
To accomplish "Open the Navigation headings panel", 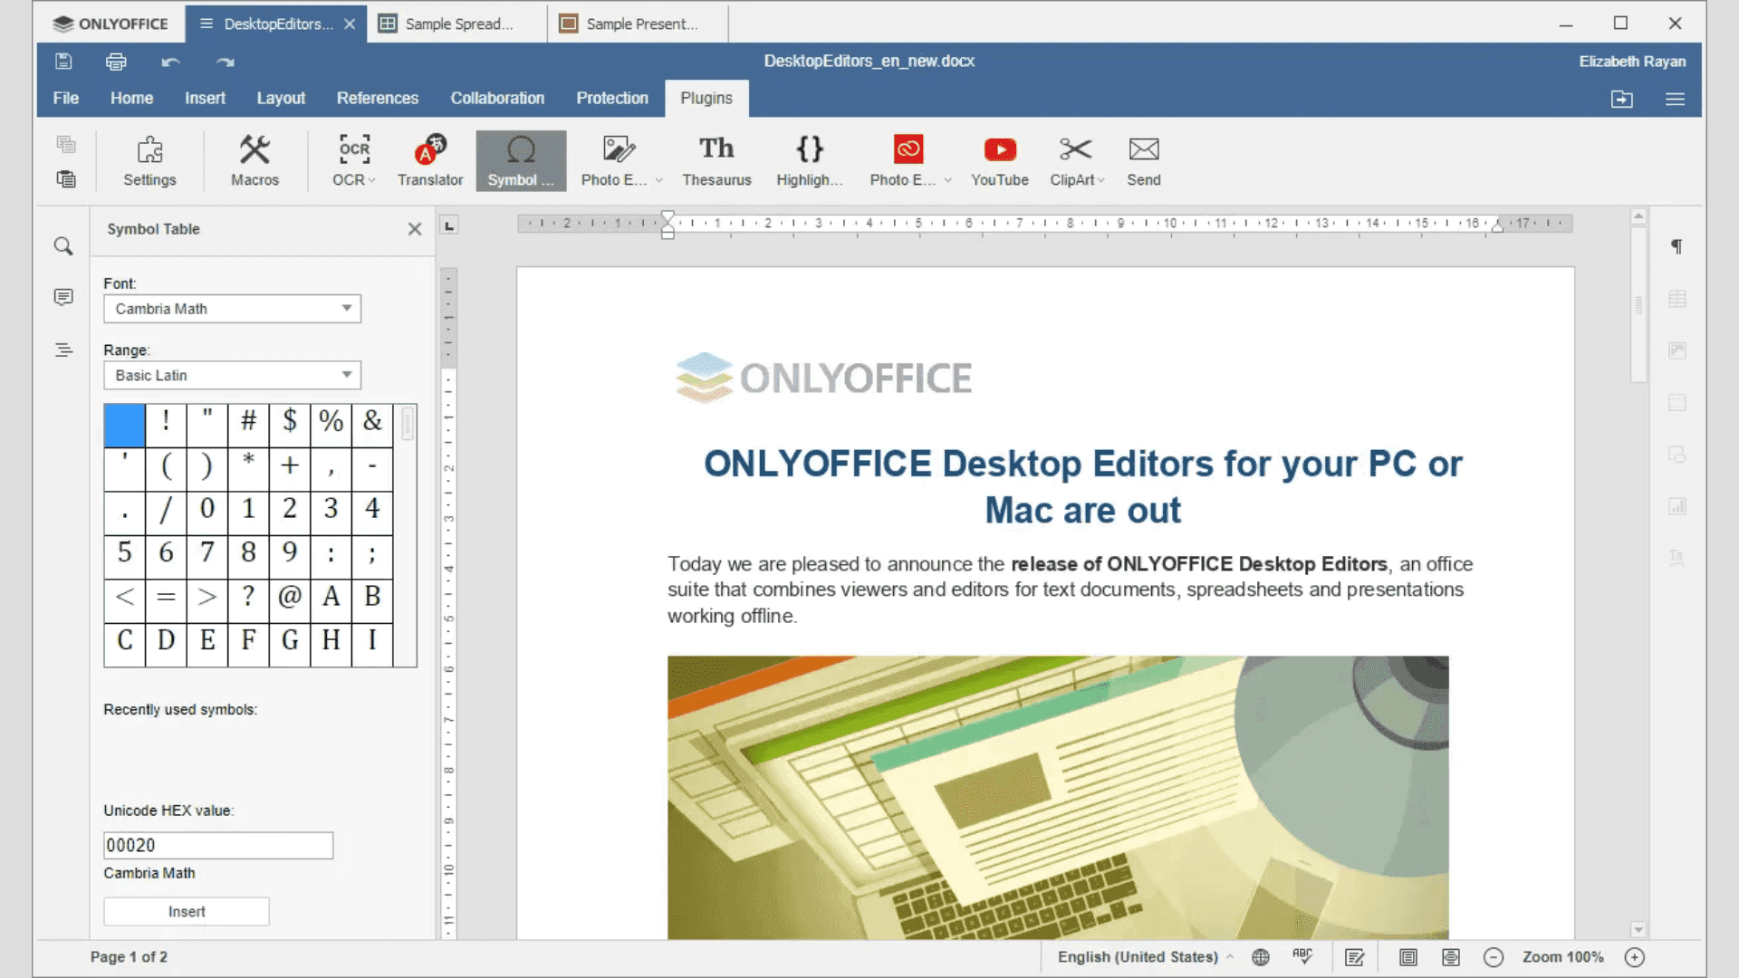I will [x=63, y=350].
